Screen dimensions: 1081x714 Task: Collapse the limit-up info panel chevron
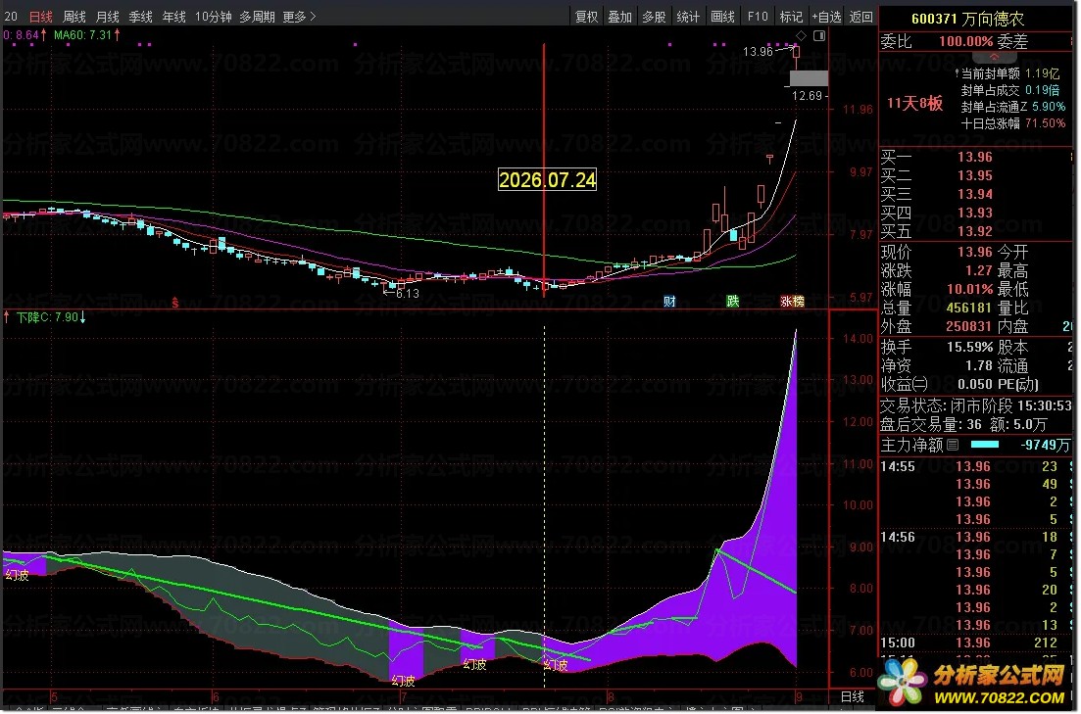[x=996, y=57]
